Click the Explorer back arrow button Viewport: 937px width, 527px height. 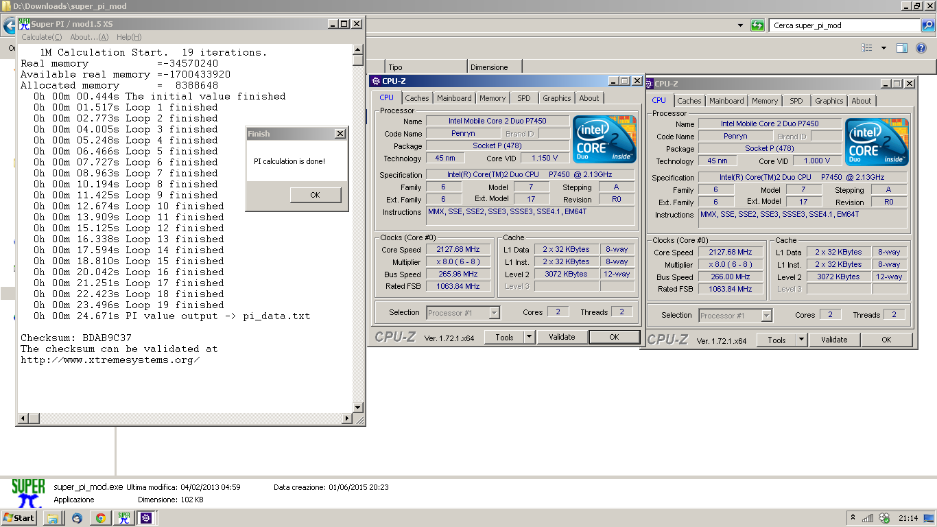(x=9, y=26)
